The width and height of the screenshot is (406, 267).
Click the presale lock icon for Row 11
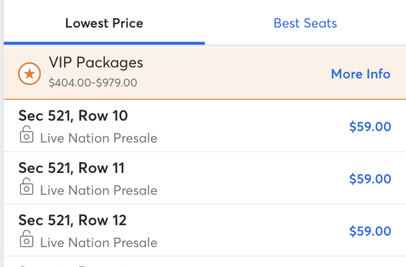(x=26, y=188)
